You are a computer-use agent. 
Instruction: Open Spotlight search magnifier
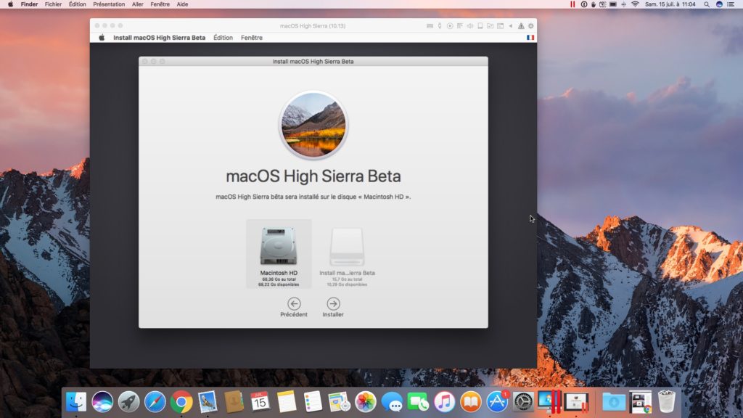(707, 4)
